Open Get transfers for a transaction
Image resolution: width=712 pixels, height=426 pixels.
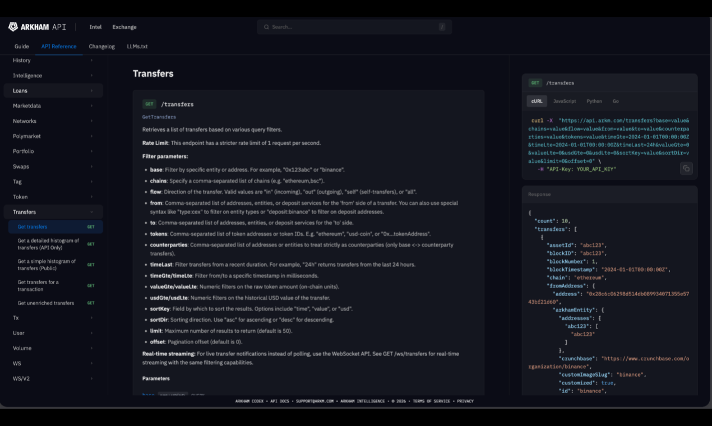coord(56,285)
